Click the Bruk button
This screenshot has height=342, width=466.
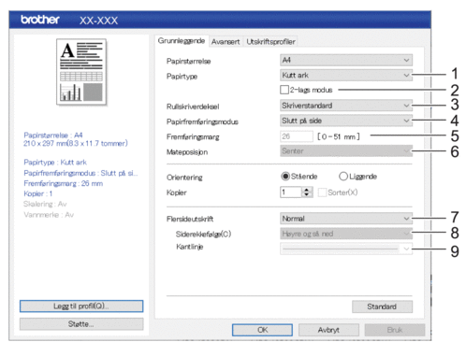(x=395, y=330)
